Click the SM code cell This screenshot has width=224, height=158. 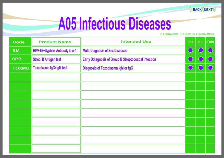coord(16,51)
